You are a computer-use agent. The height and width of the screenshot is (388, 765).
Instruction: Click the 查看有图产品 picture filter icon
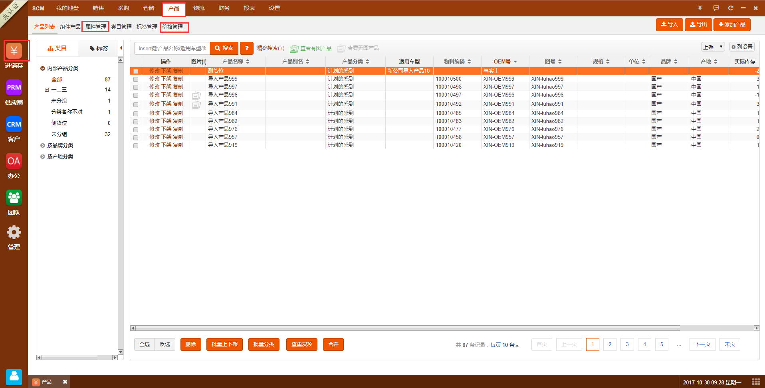294,49
